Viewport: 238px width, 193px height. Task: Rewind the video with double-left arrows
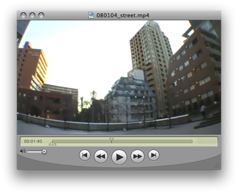(101, 156)
